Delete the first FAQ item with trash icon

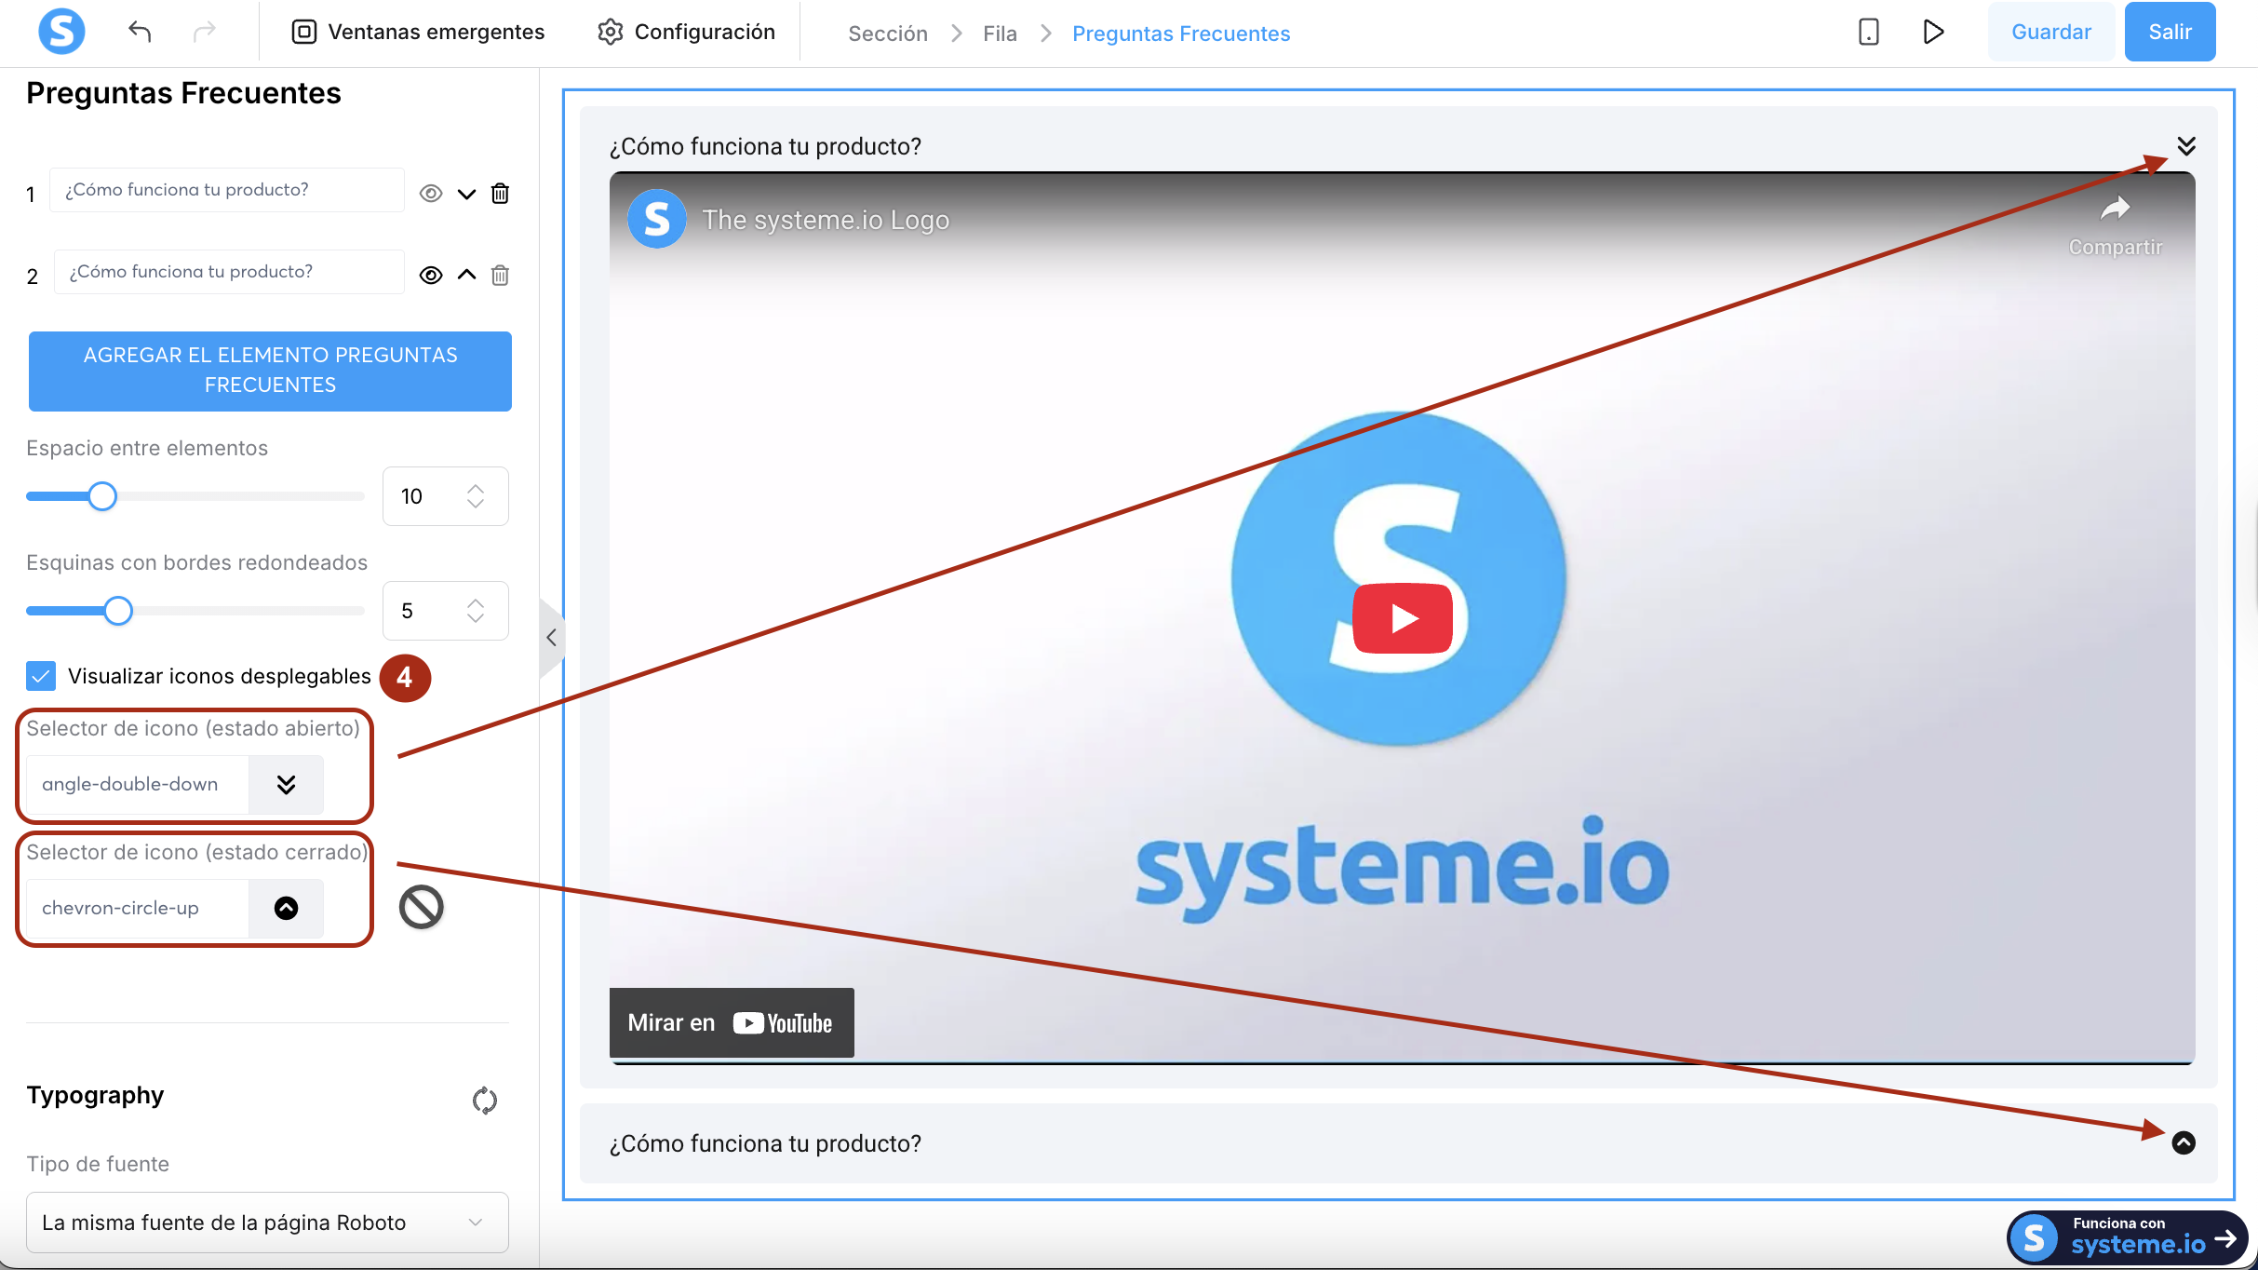500,194
